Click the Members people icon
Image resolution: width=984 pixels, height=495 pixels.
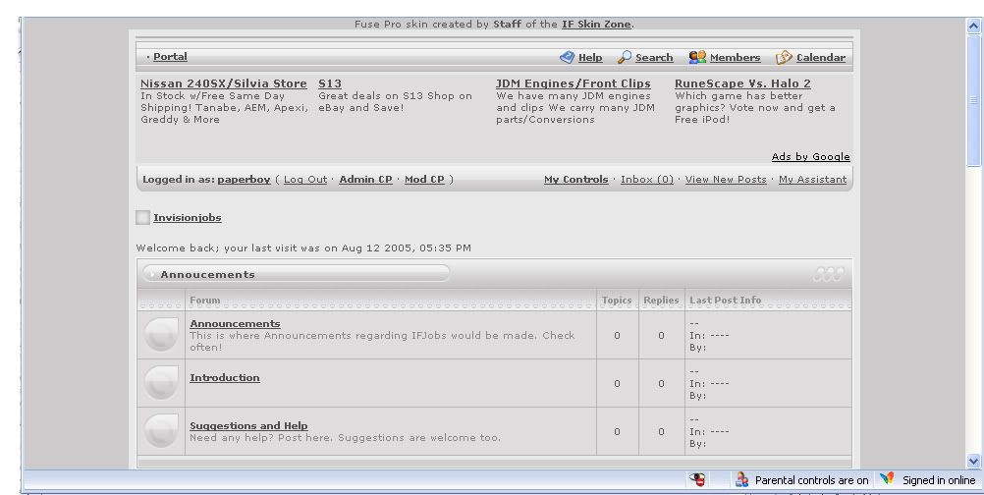click(697, 58)
